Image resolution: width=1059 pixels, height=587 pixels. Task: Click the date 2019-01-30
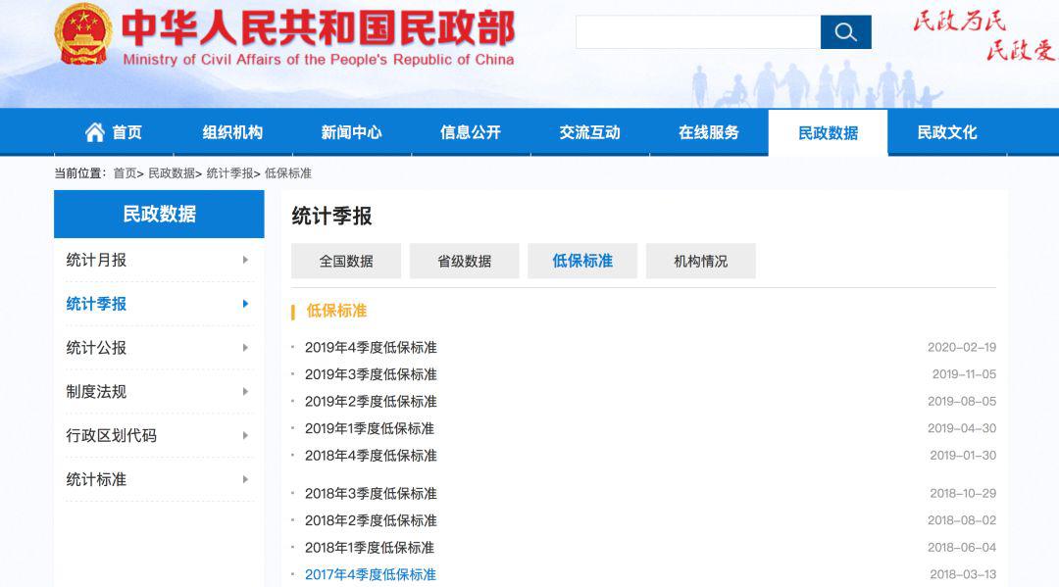[x=963, y=456]
